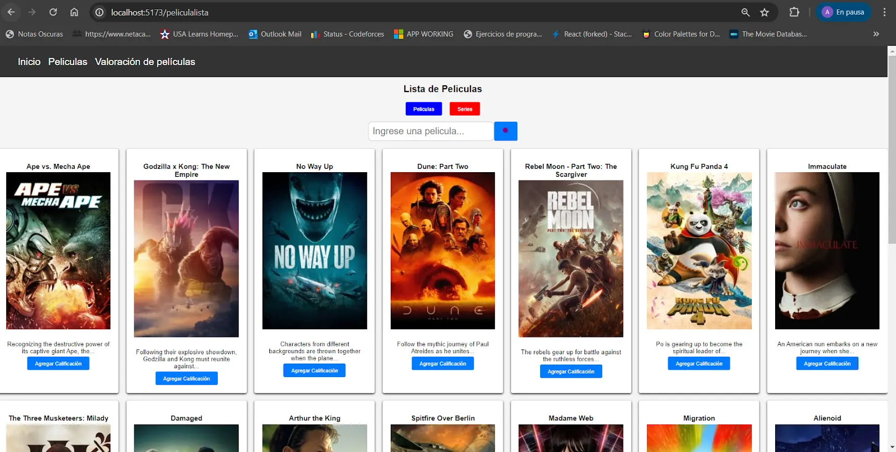Open the profile 'En pausa' button
Image resolution: width=896 pixels, height=452 pixels.
(x=843, y=12)
